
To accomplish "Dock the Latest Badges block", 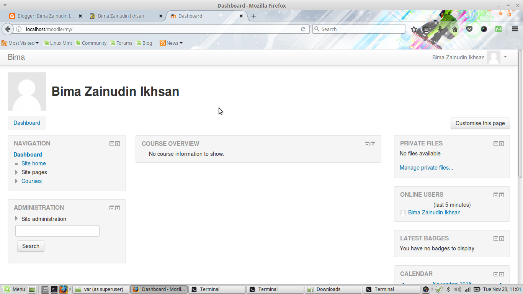I will [x=502, y=238].
